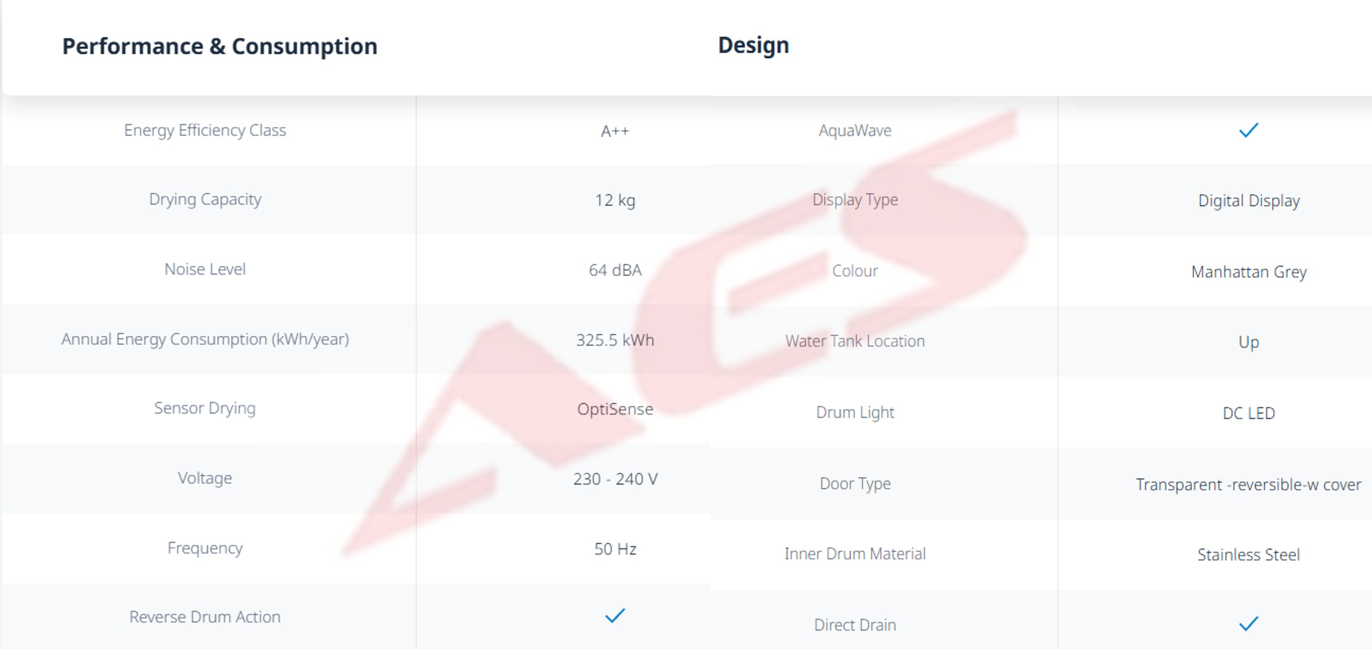Select the Design section heading
Viewport: 1372px width, 649px height.
point(753,45)
